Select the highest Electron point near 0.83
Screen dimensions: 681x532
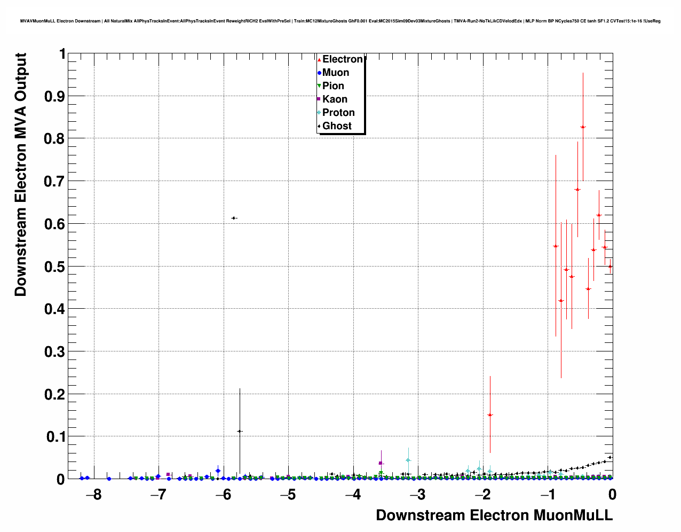point(583,127)
